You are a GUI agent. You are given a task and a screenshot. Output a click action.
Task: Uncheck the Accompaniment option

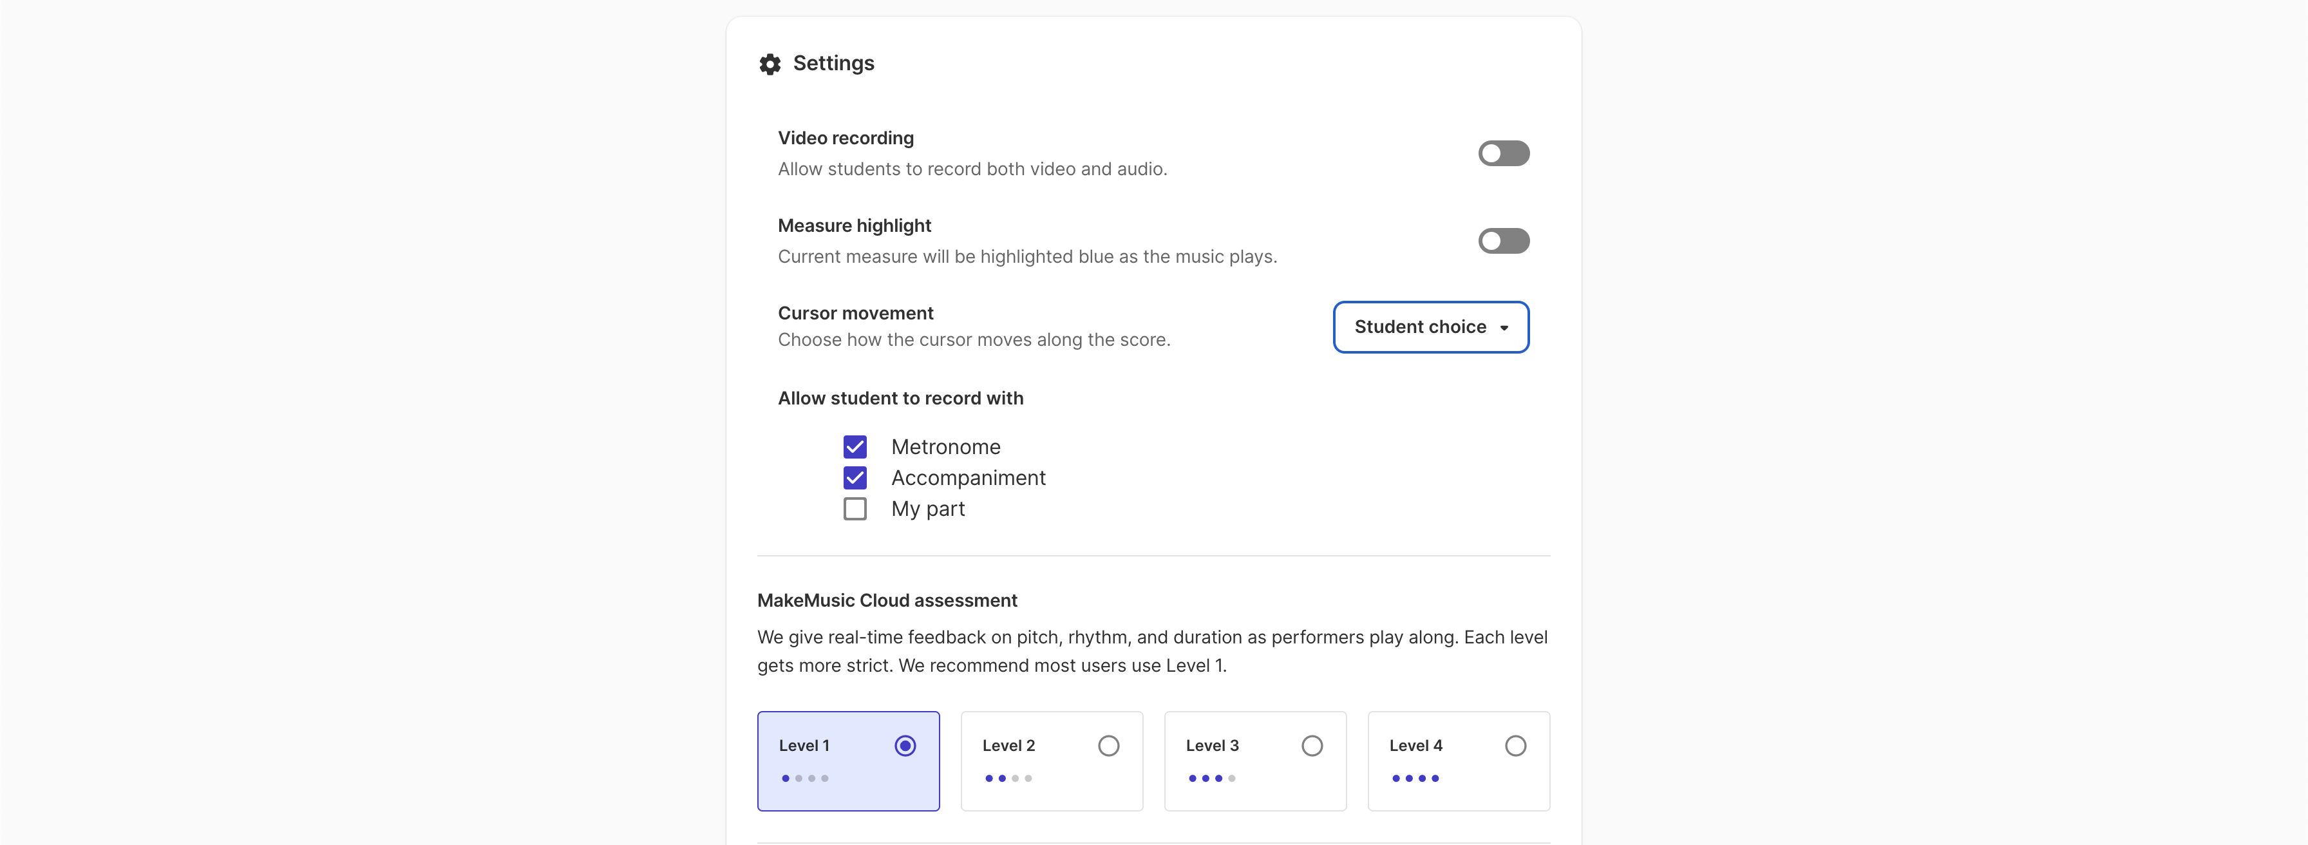[x=855, y=477]
